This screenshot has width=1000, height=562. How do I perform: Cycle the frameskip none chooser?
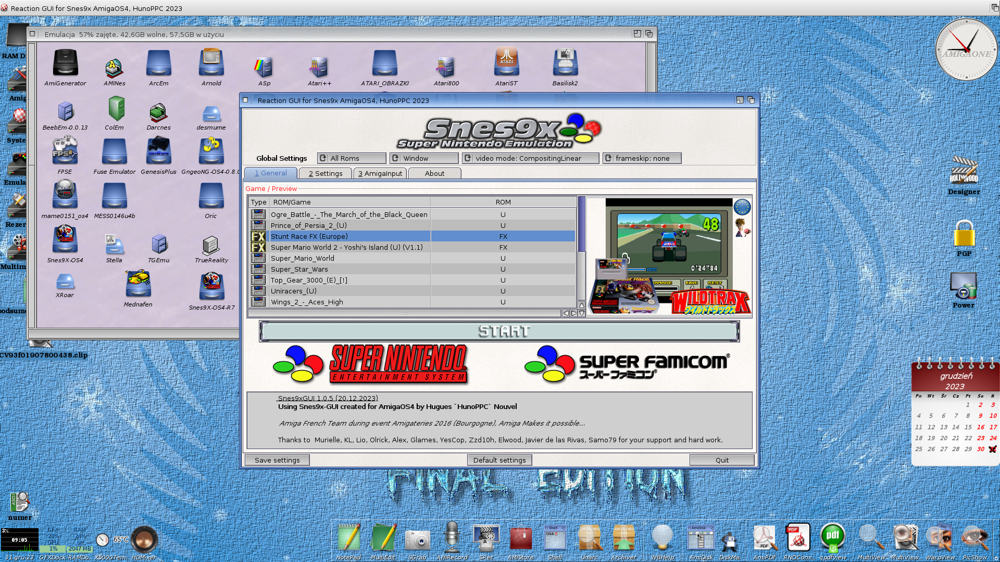pyautogui.click(x=642, y=158)
